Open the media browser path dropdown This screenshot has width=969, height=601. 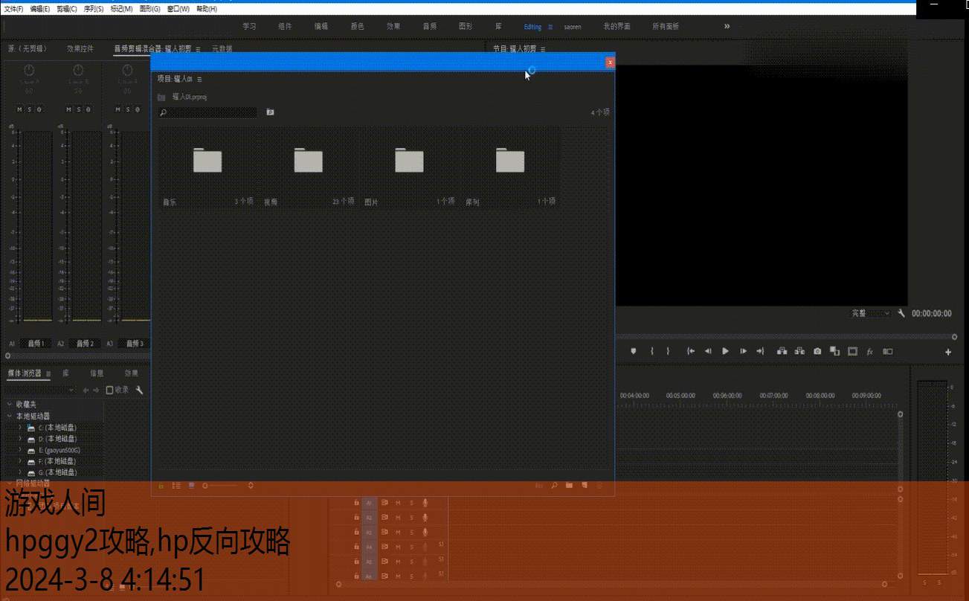40,390
